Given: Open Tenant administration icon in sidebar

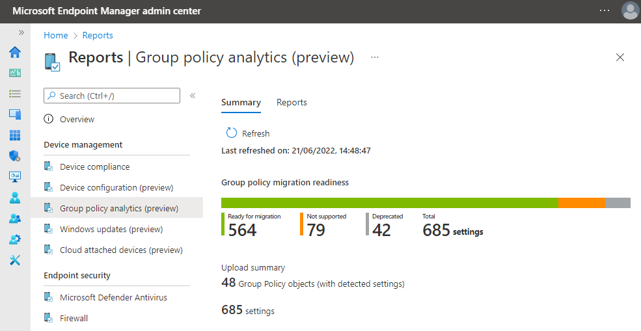Looking at the screenshot, I should tap(15, 239).
